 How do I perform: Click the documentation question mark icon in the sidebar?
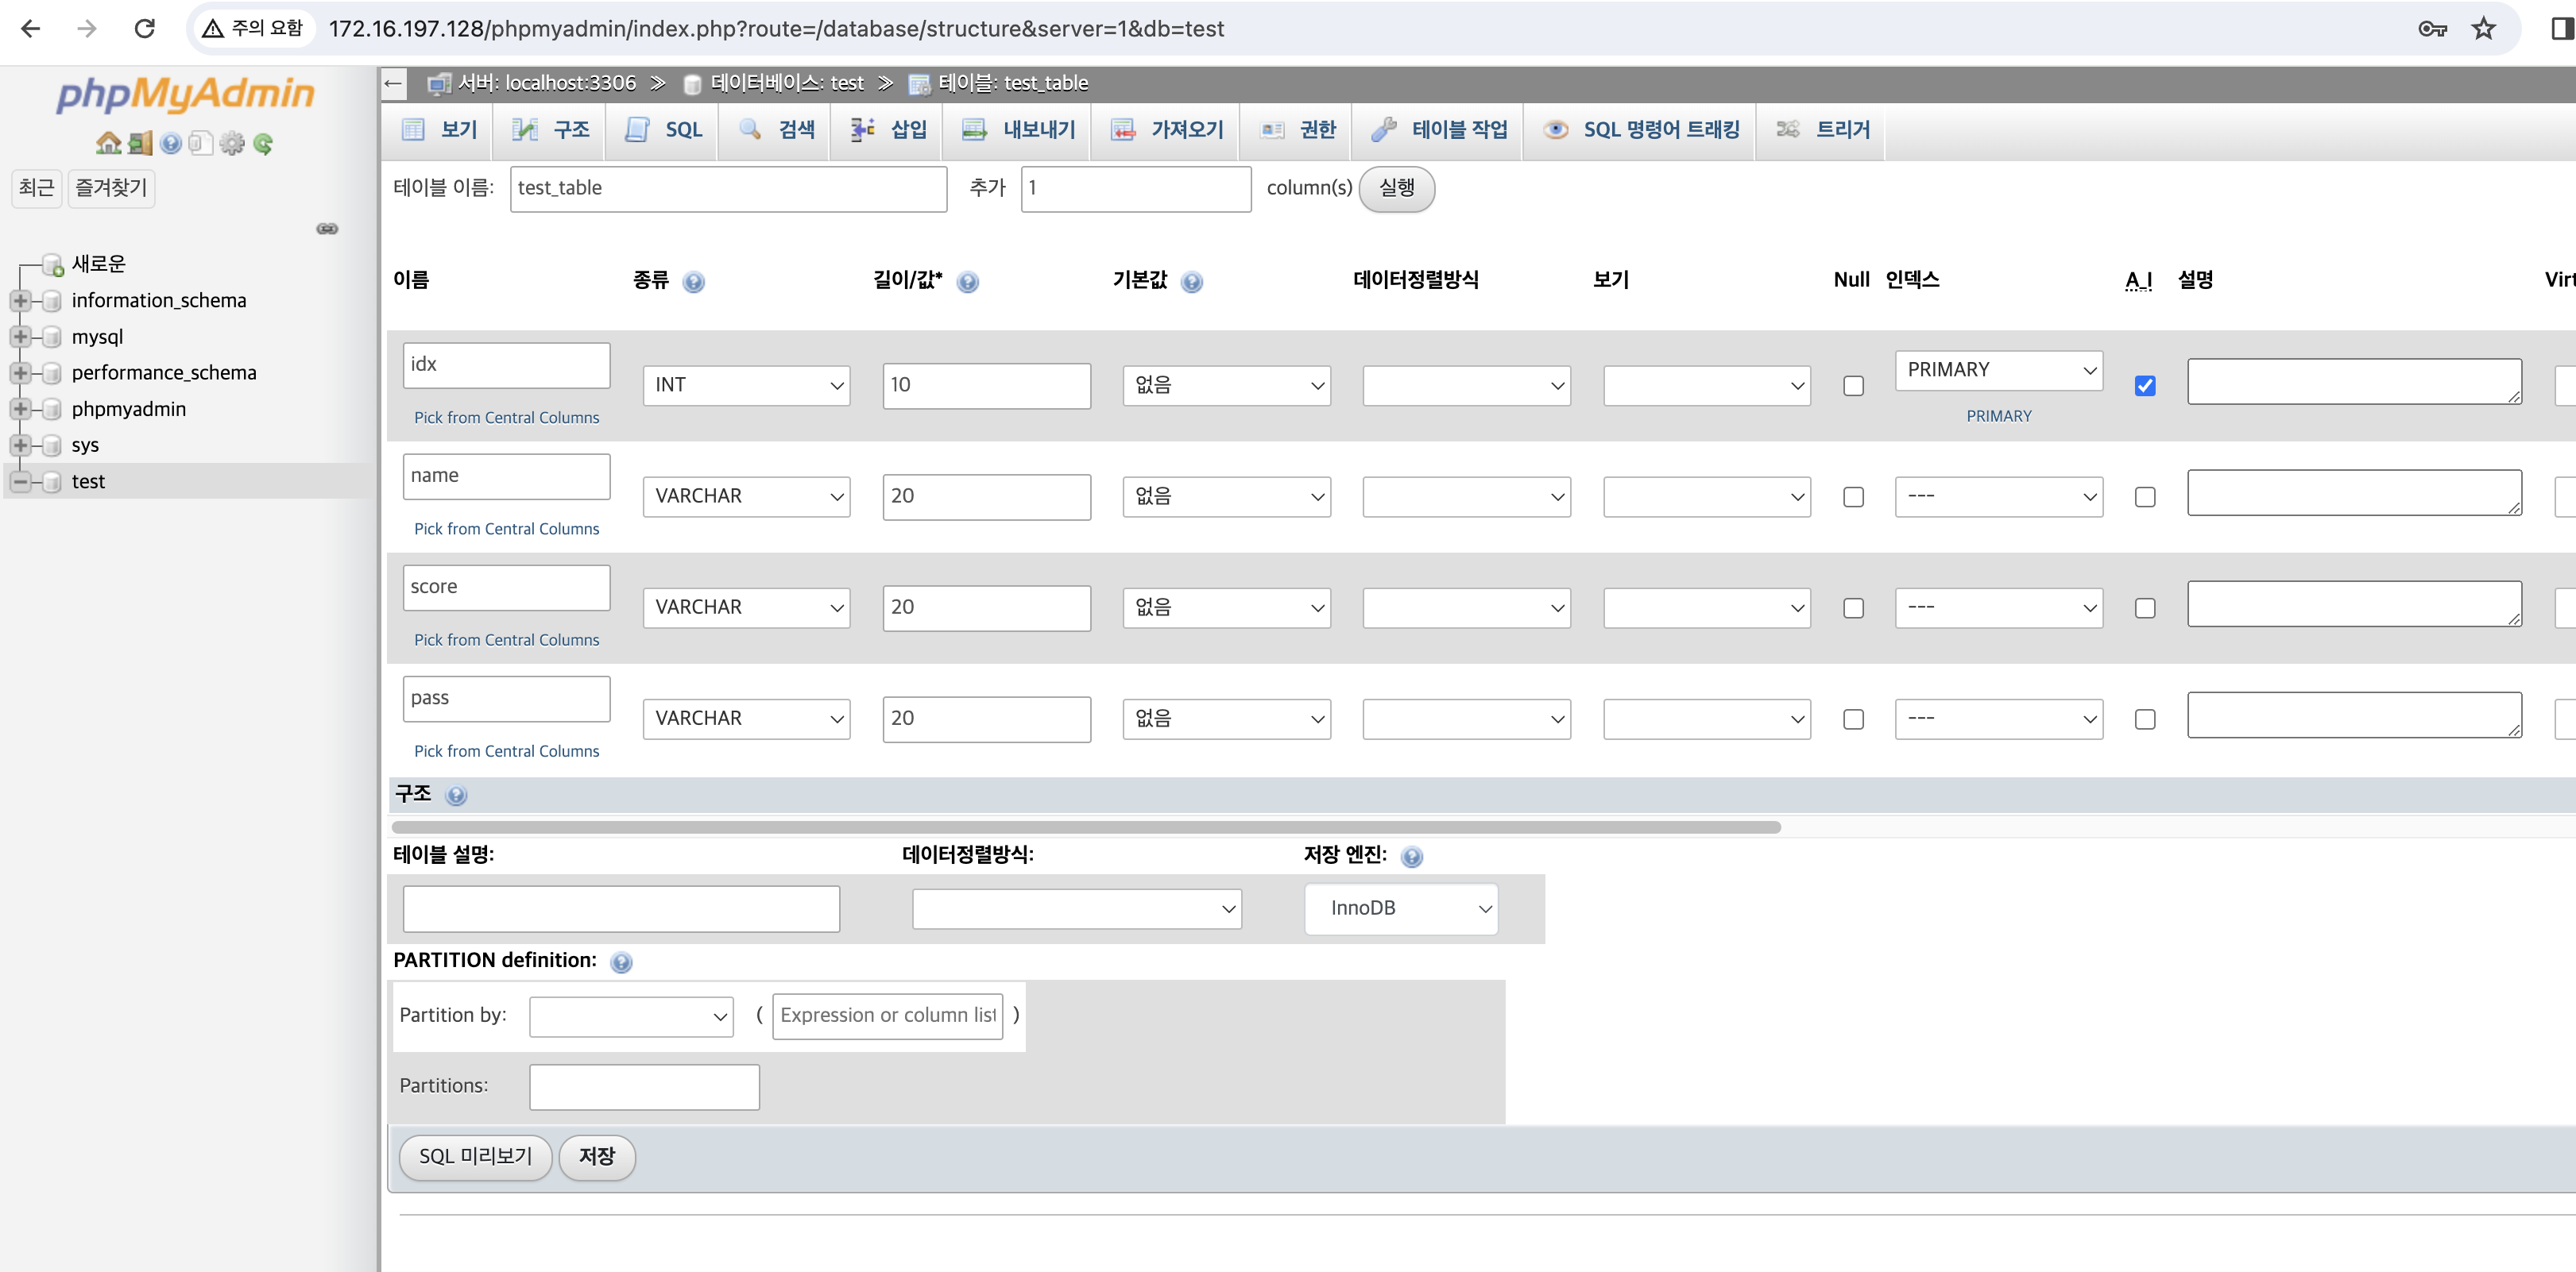tap(171, 143)
